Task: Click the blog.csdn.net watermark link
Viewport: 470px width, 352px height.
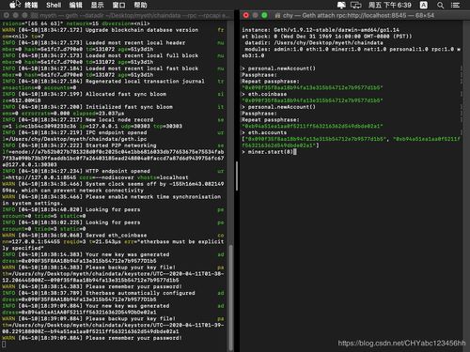Action: coord(401,343)
